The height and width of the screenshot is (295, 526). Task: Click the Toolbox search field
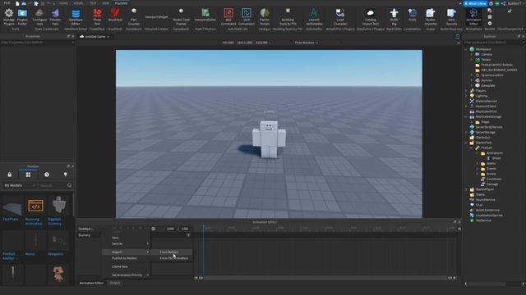tap(53, 185)
